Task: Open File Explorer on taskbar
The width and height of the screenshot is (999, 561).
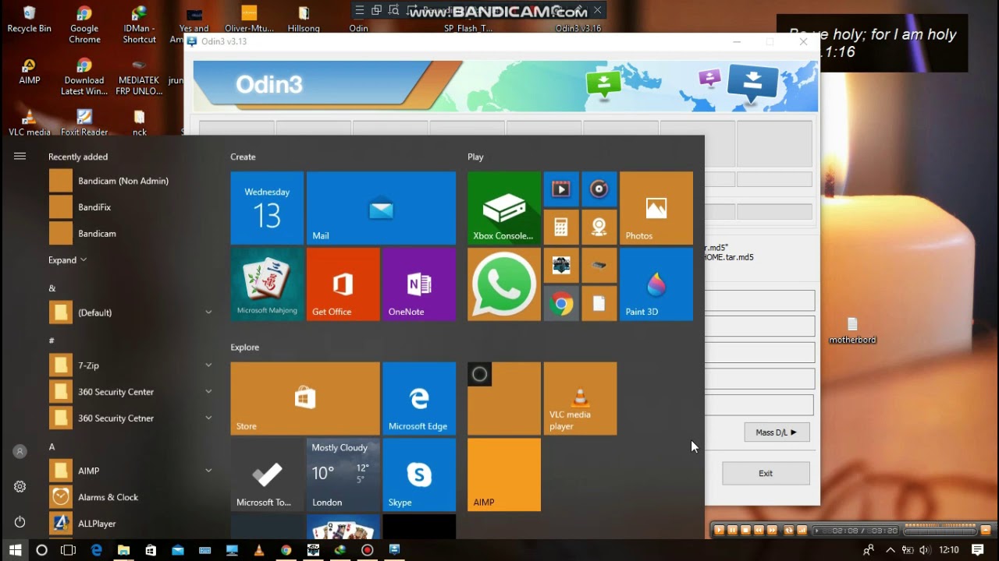Action: pos(123,549)
